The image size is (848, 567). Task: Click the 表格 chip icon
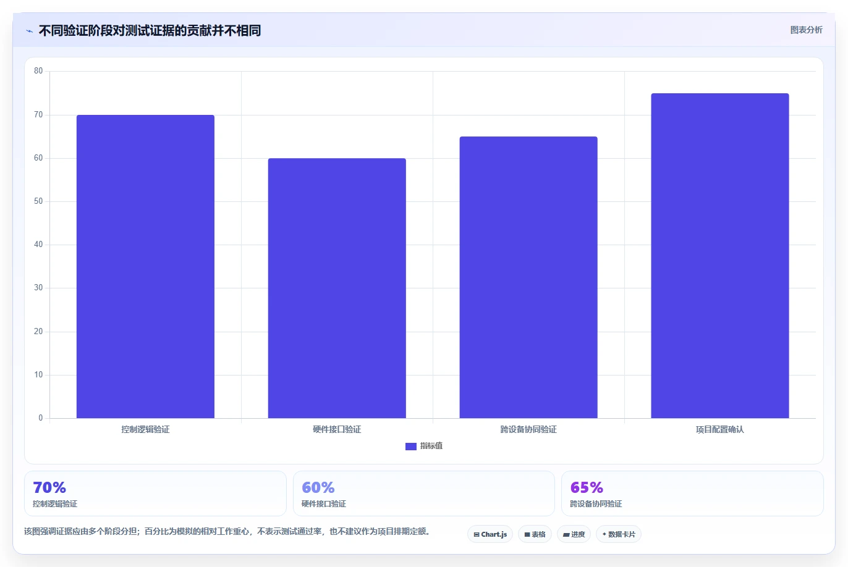tap(527, 535)
